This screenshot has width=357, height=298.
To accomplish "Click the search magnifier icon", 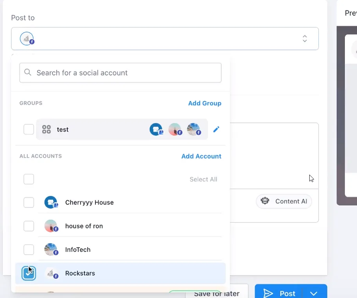I will (28, 72).
